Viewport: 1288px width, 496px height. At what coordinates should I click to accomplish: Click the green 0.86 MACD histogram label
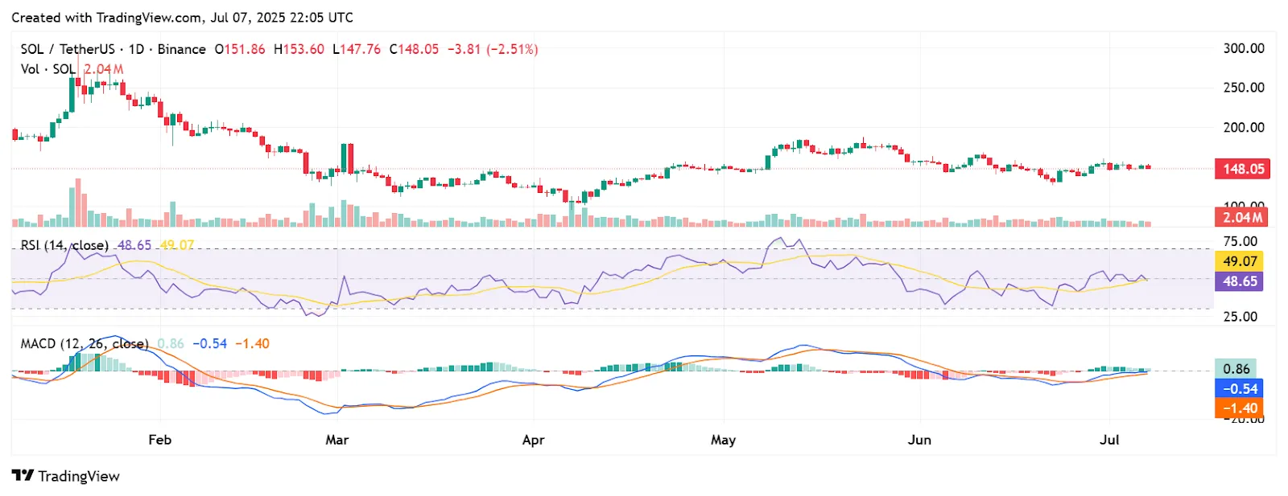[1236, 369]
